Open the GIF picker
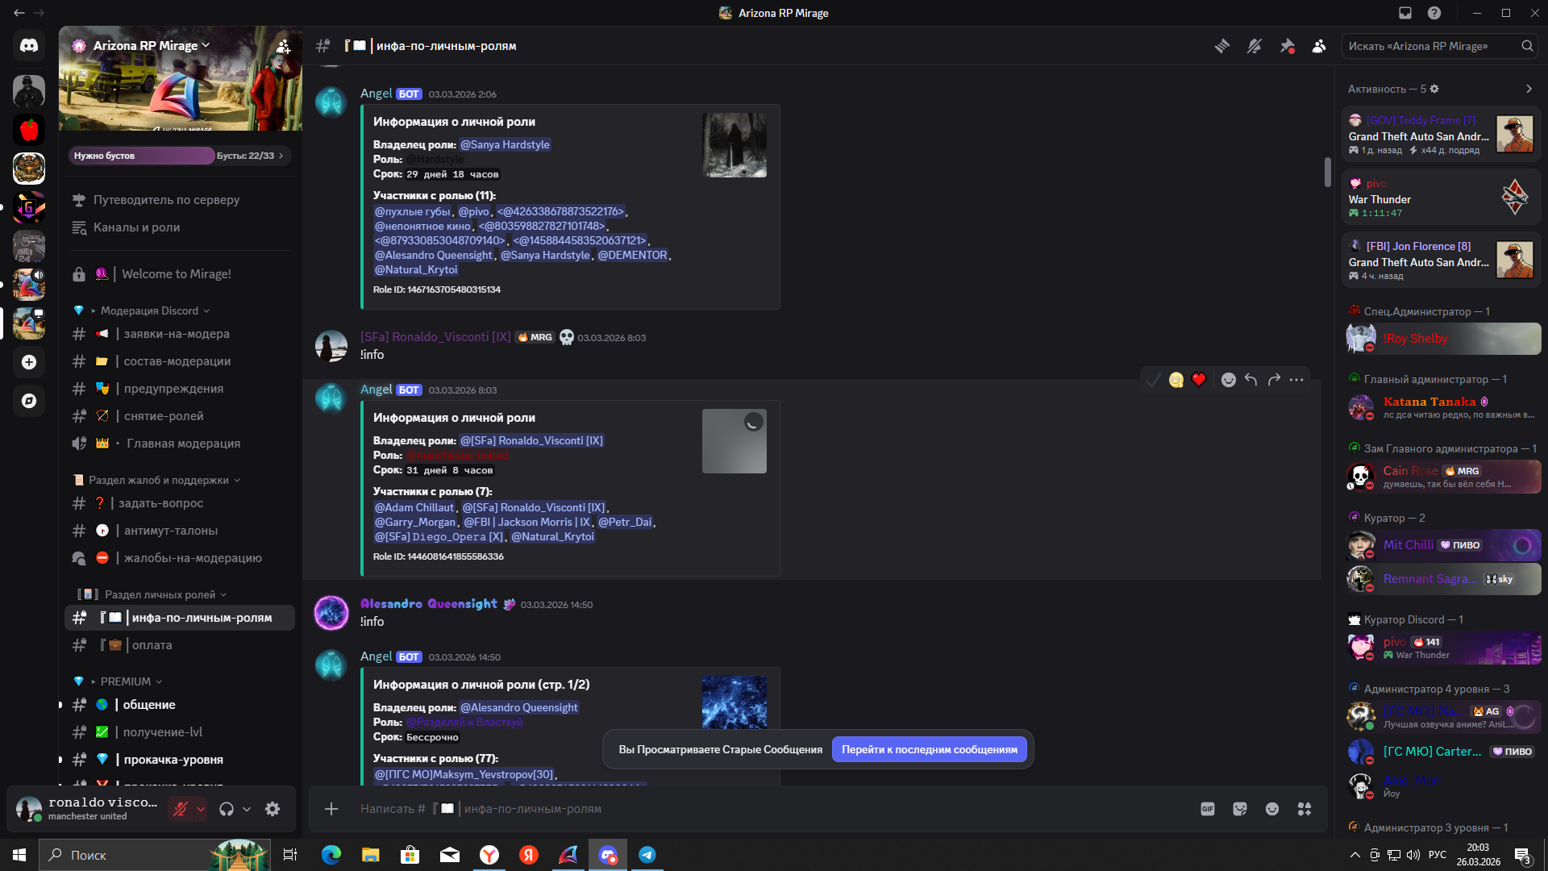This screenshot has width=1548, height=871. (x=1207, y=809)
